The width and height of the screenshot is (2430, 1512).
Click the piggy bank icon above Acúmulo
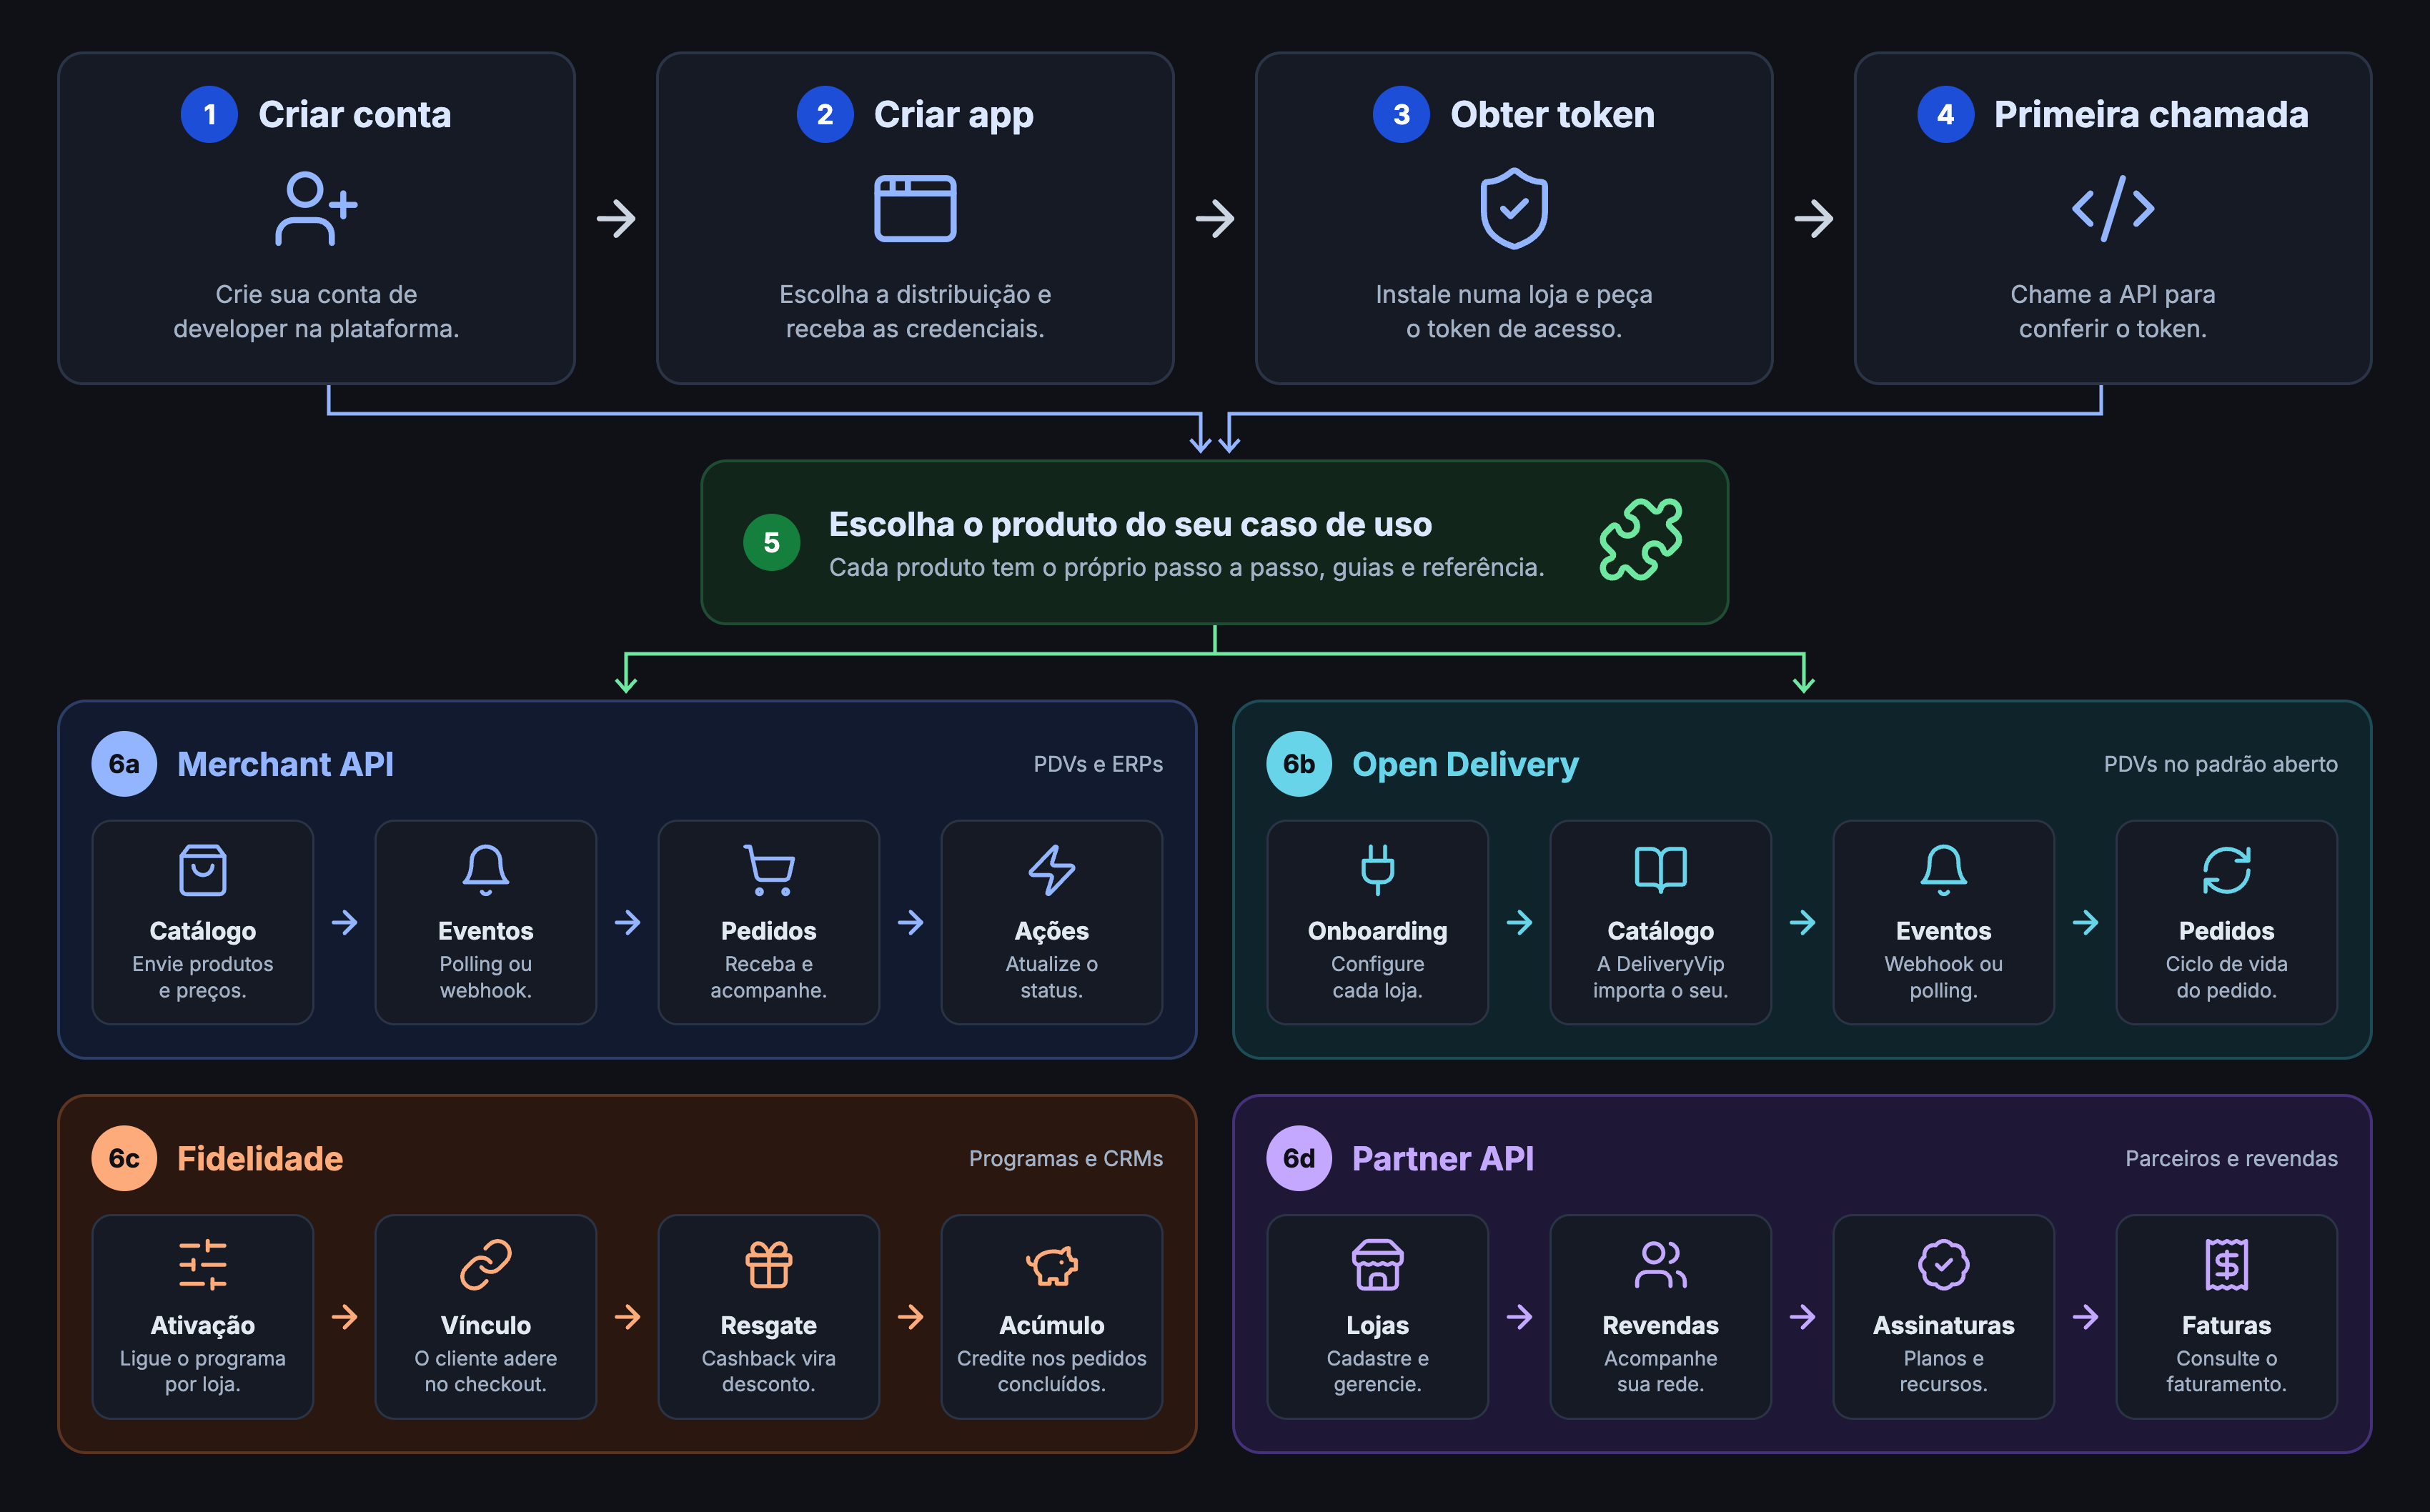[x=1052, y=1265]
